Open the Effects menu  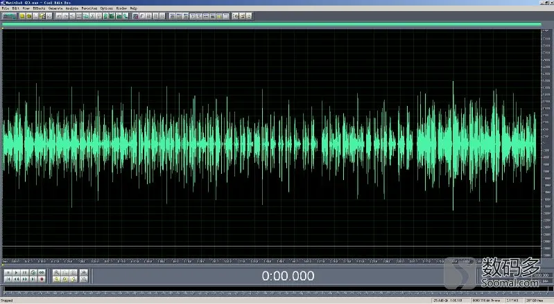pos(39,8)
